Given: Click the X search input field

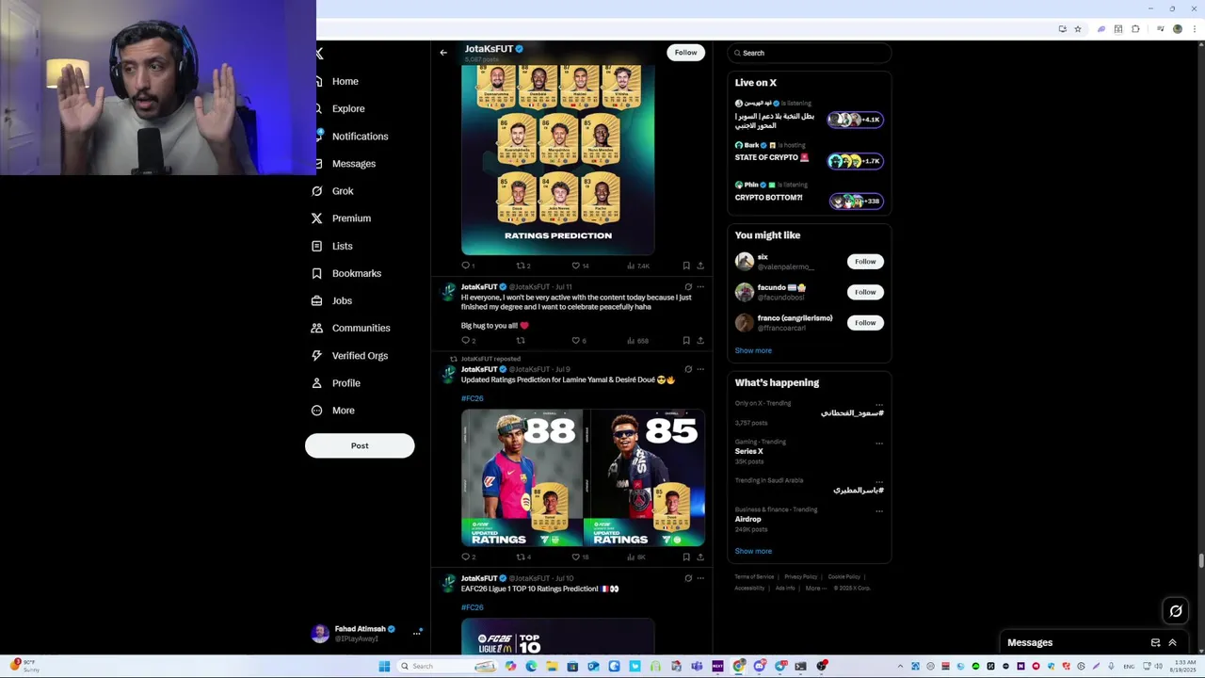Looking at the screenshot, I should (810, 53).
